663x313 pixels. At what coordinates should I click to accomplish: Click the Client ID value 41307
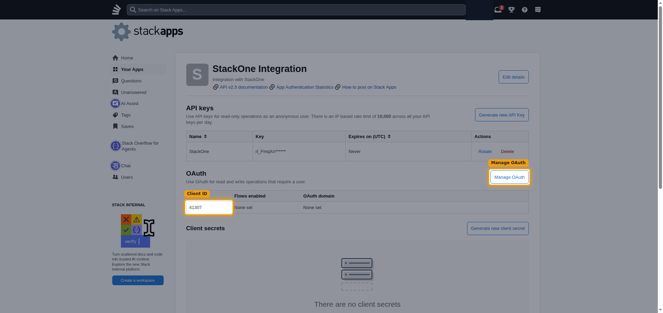click(196, 208)
